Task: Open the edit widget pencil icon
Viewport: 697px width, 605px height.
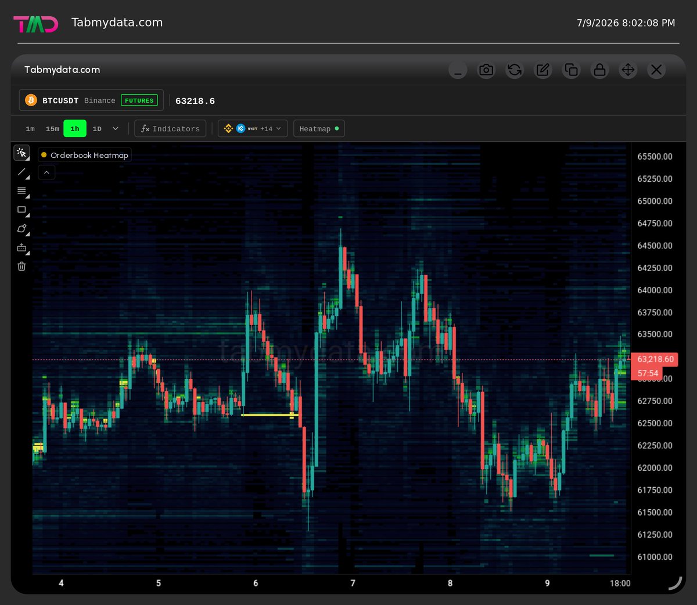Action: (543, 70)
